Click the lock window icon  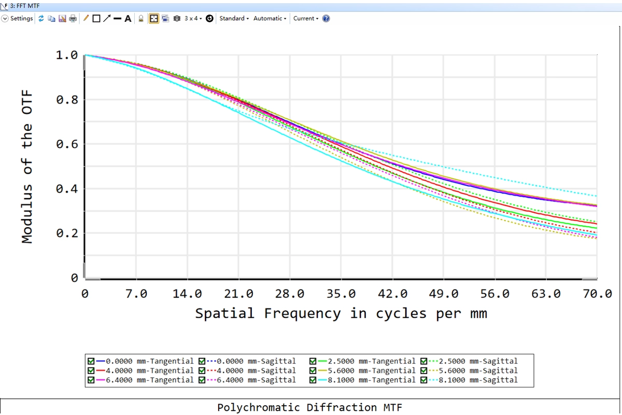141,18
